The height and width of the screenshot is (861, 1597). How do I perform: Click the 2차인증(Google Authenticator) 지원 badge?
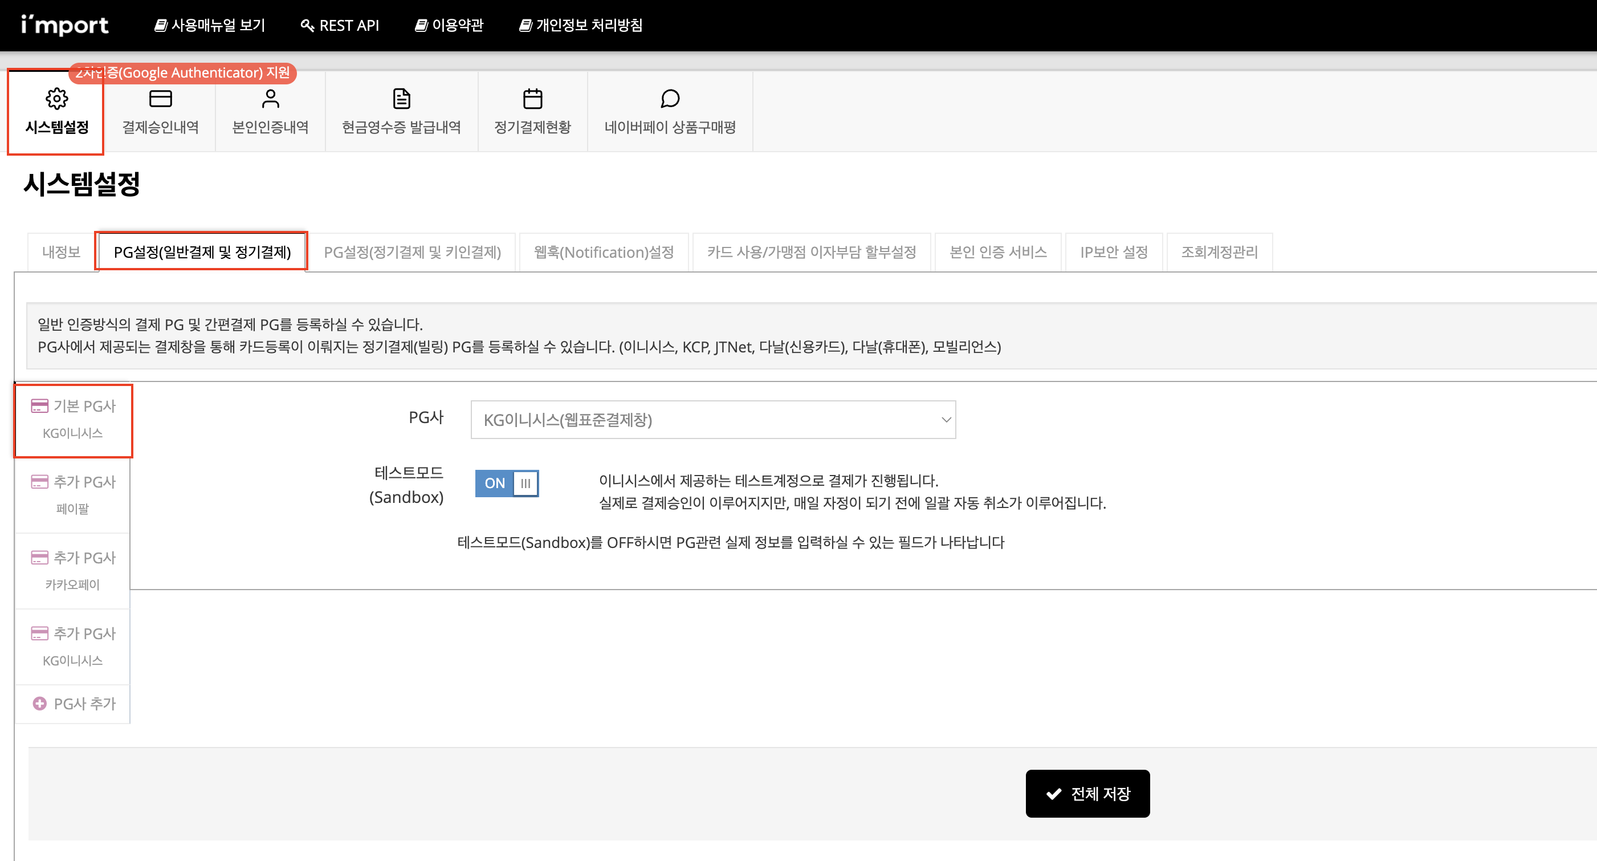point(182,72)
